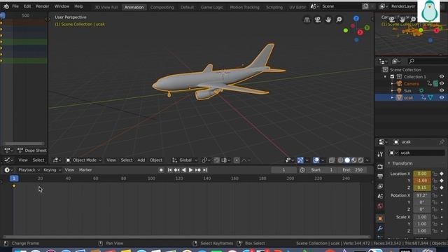The image size is (448, 252).
Task: Open the Scene properties tab icon
Action: 380,196
